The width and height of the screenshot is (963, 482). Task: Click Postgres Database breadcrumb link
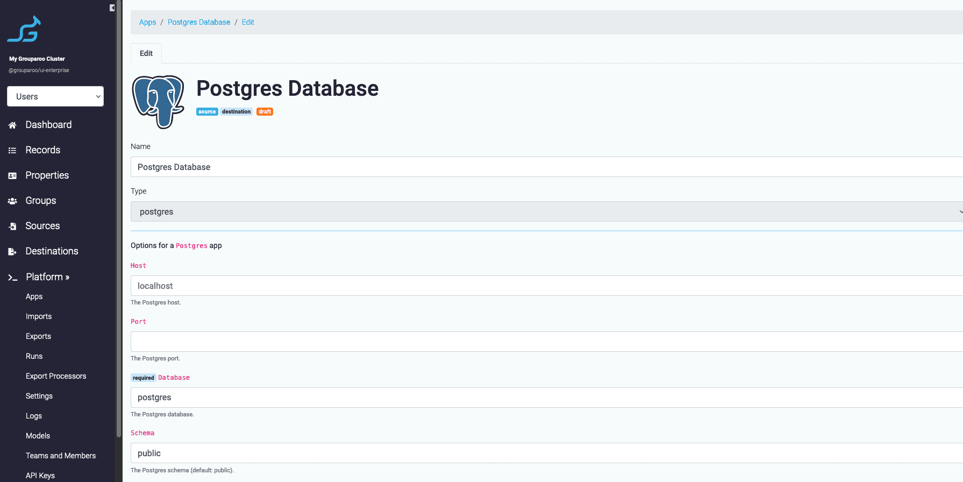[199, 22]
